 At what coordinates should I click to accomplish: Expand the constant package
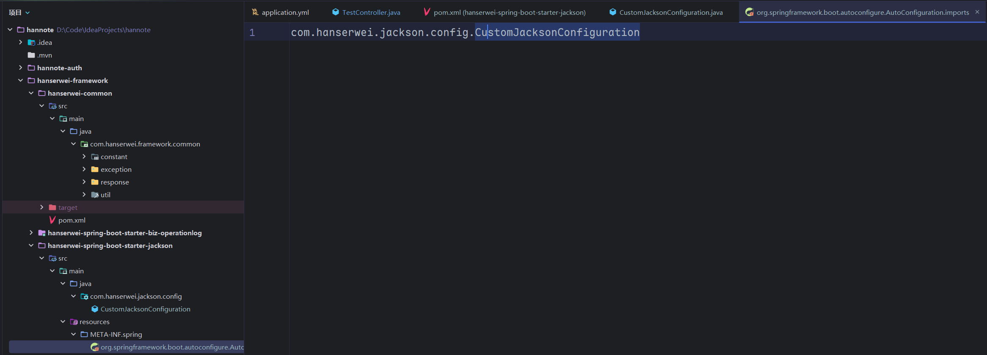(84, 157)
